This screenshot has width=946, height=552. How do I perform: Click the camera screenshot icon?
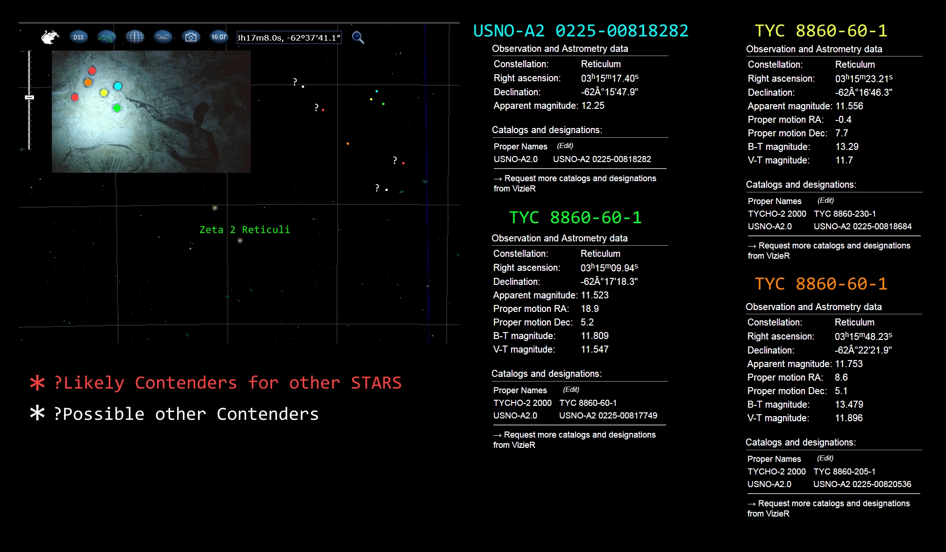coord(191,37)
